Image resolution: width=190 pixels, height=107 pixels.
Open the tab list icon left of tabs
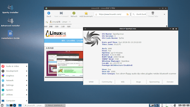(x=47, y=22)
